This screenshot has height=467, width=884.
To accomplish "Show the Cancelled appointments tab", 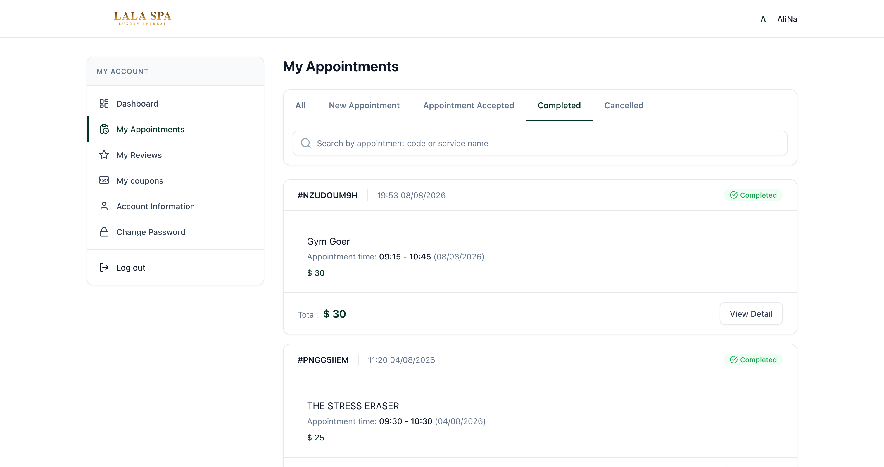I will click(x=624, y=106).
